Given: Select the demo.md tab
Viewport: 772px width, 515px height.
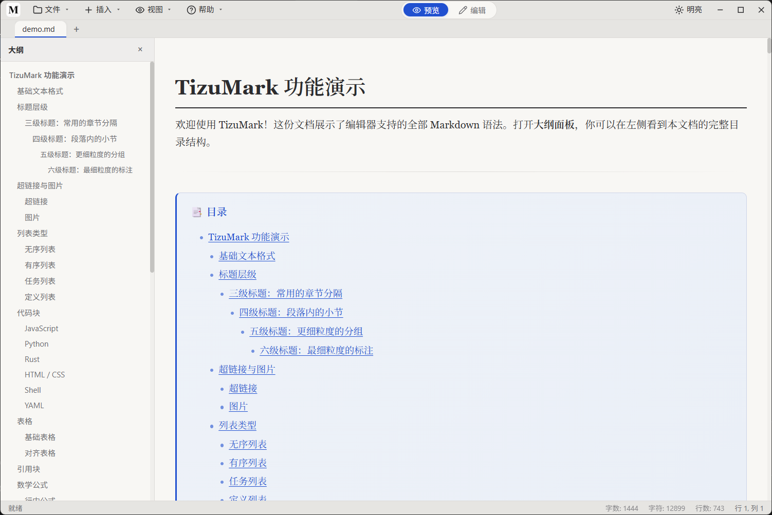Looking at the screenshot, I should pyautogui.click(x=39, y=29).
